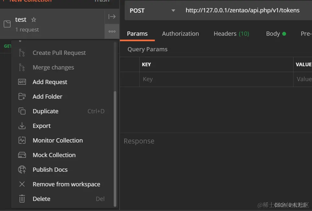The width and height of the screenshot is (312, 211).
Task: Click the context menu scrollbar
Action: [x=115, y=149]
